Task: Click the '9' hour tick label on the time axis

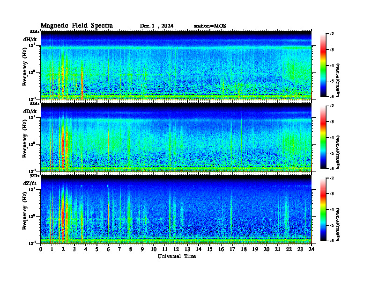Action: click(142, 250)
